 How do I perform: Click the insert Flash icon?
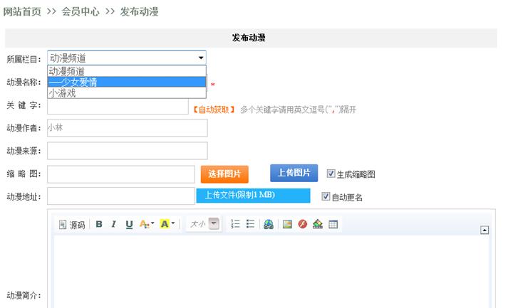click(303, 224)
